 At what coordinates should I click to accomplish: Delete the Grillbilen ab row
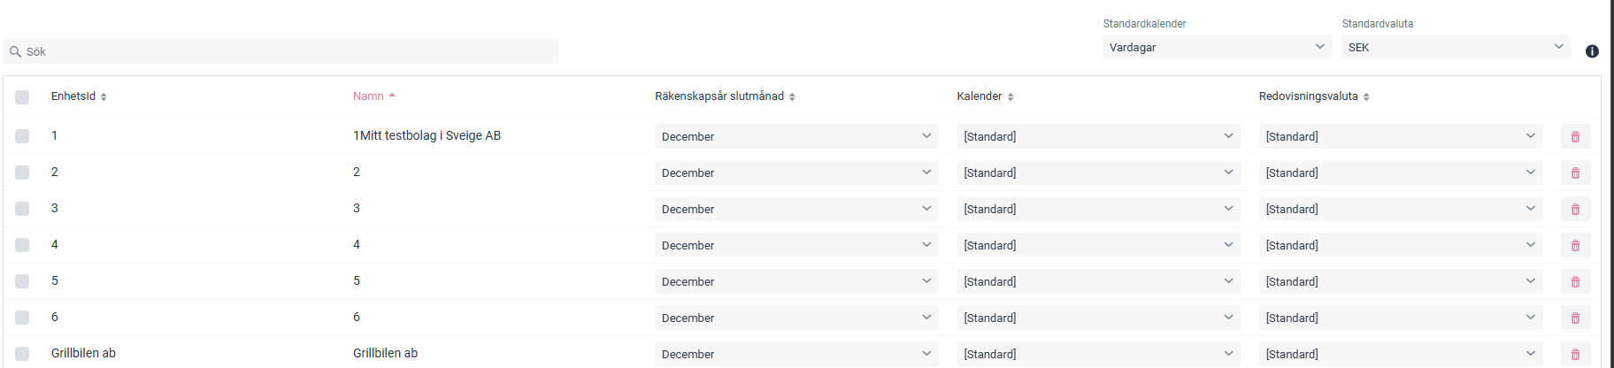(1575, 354)
